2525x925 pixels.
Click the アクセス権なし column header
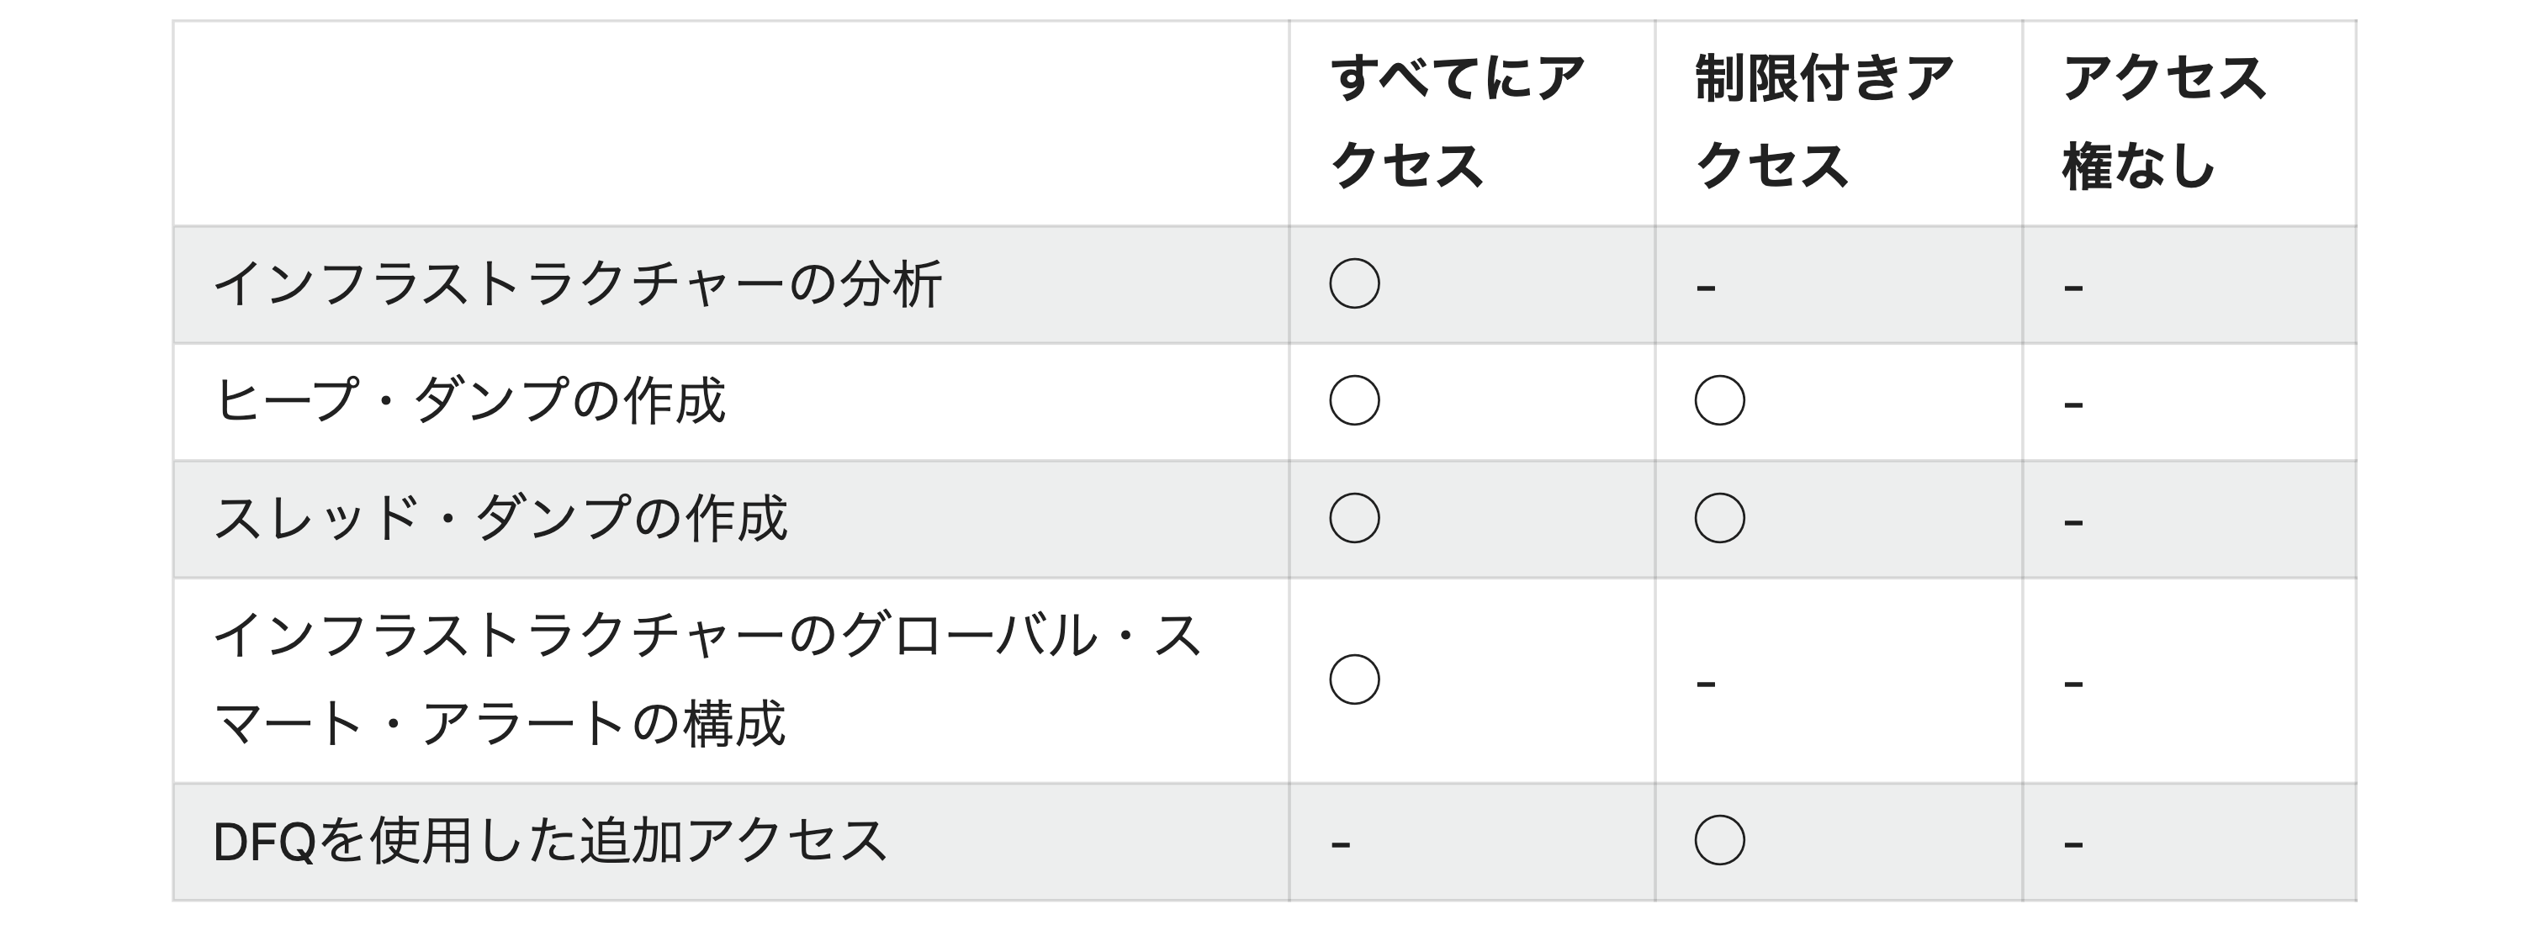[2163, 121]
